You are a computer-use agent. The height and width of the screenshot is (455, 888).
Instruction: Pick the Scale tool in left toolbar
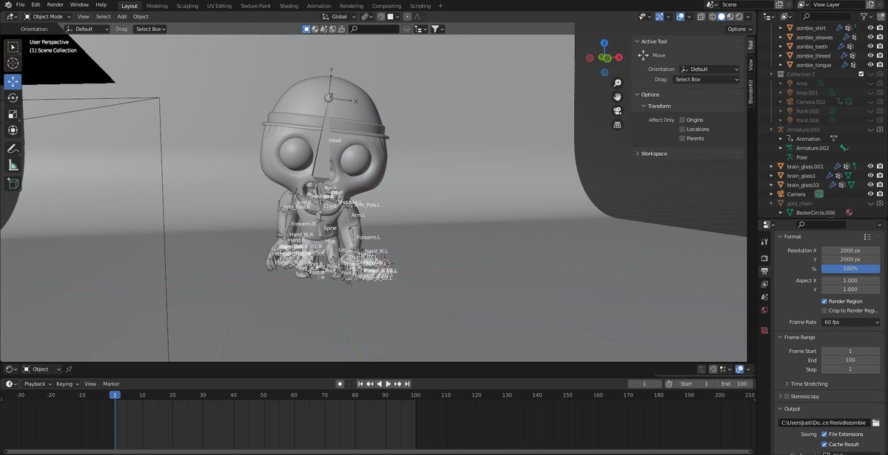point(13,114)
